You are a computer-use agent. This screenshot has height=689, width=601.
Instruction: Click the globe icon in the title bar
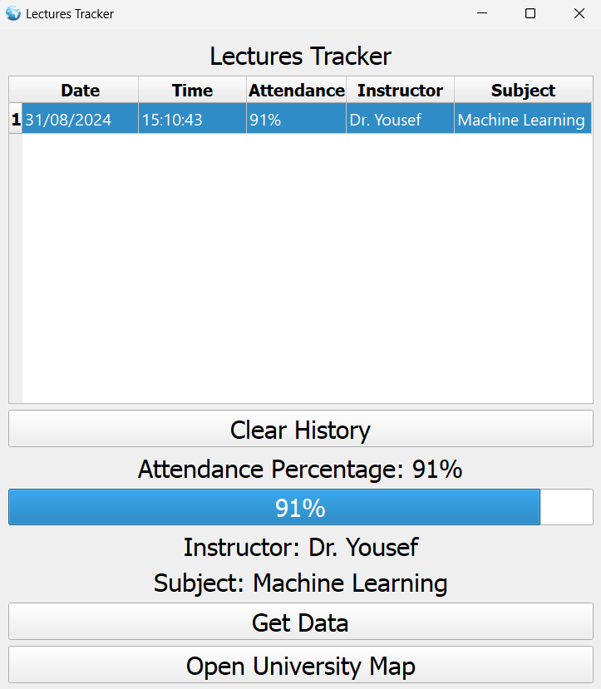pos(13,13)
